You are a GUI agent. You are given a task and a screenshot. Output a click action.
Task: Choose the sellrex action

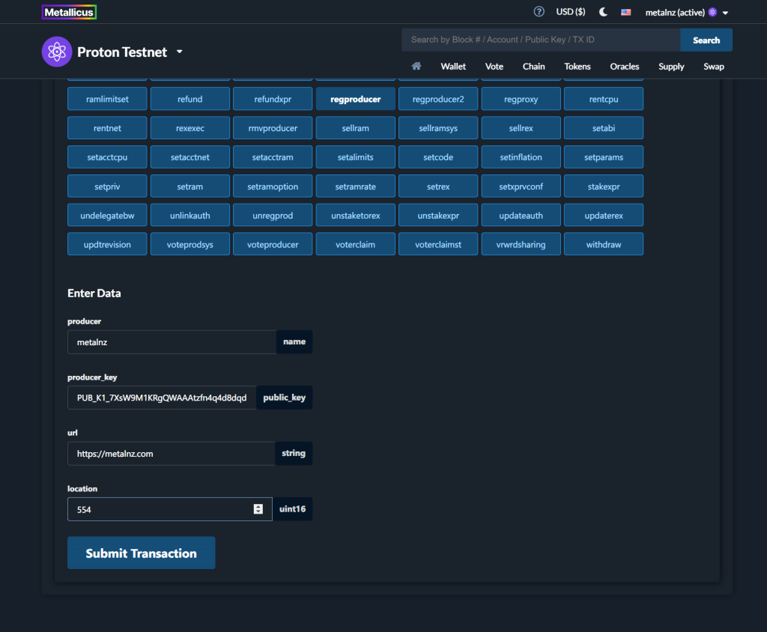[x=521, y=128]
